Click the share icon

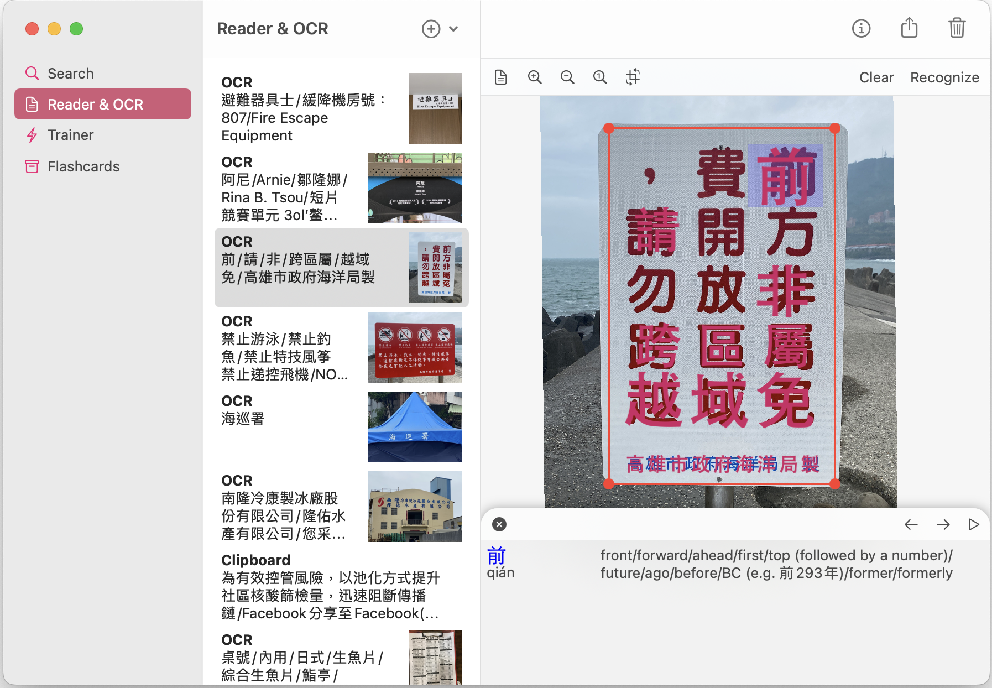coord(909,28)
